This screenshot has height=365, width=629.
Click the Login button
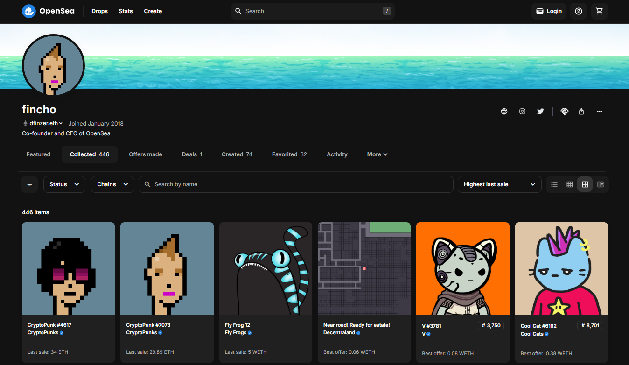[549, 11]
